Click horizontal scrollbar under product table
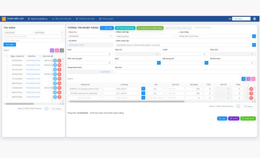The image size is (260, 158). coord(127,101)
